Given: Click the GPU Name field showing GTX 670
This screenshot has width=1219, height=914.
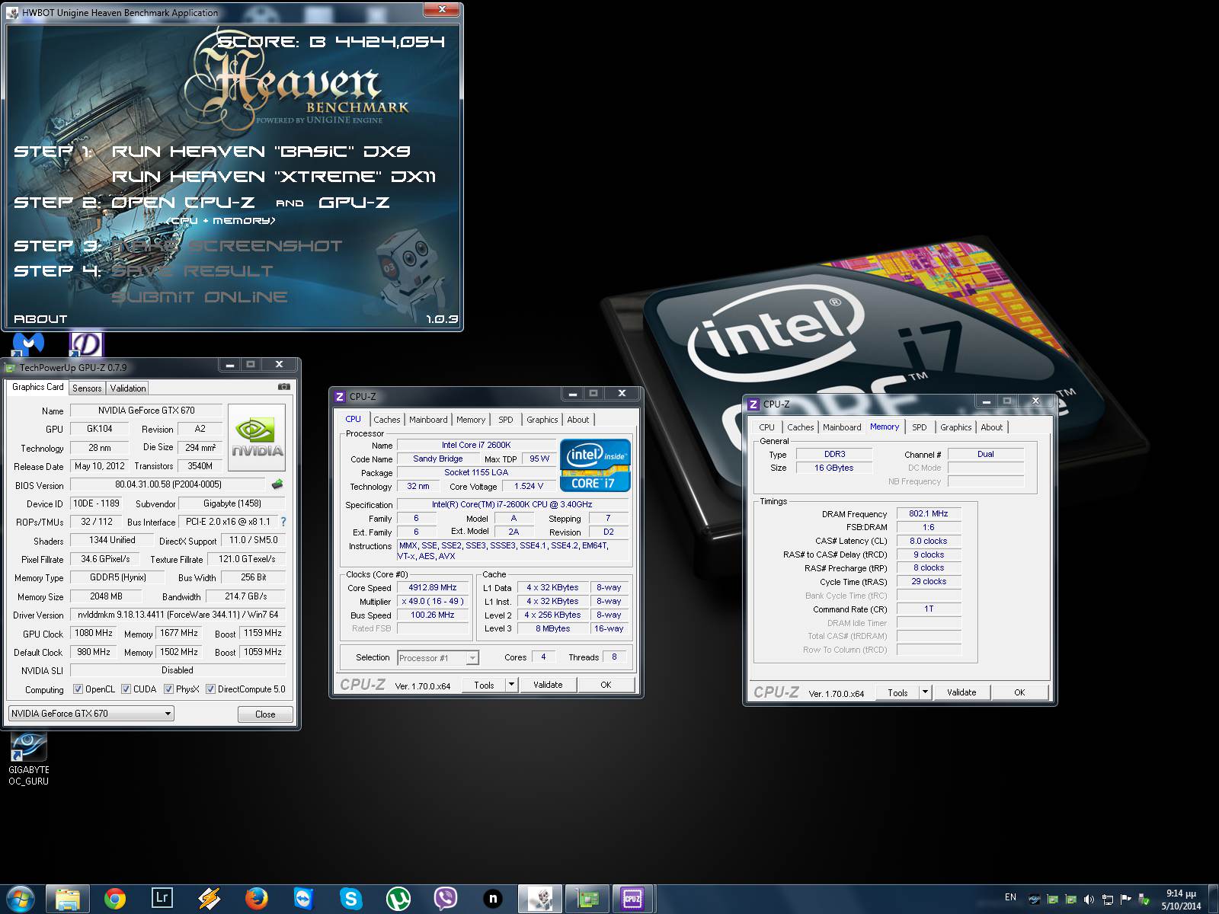Looking at the screenshot, I should (x=146, y=411).
